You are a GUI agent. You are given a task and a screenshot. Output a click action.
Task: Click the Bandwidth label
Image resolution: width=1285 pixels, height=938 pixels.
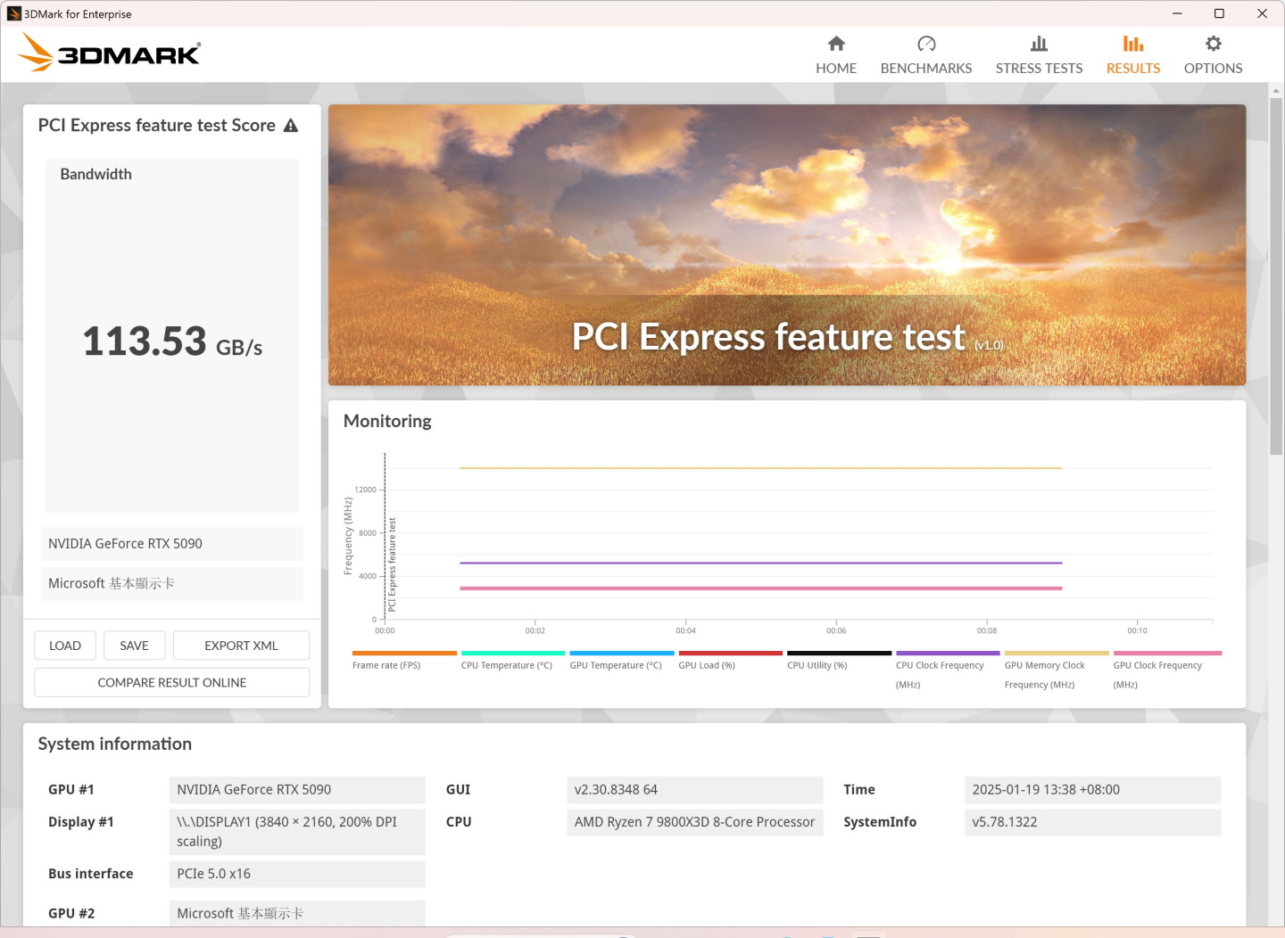[95, 175]
